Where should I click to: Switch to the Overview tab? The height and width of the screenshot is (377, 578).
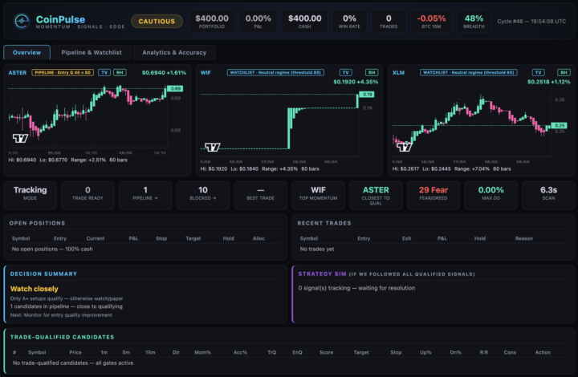27,52
